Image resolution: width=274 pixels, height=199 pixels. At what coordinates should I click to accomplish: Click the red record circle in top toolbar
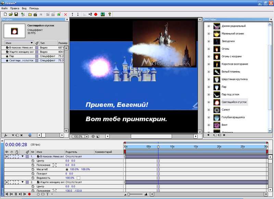[96, 14]
